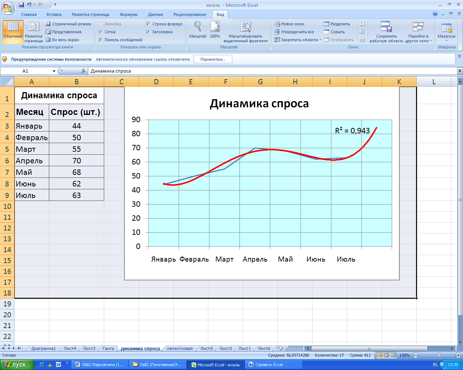Image resolution: width=463 pixels, height=370 pixels.
Task: Toggle the Message Bar checkbox (Панель сообщений)
Action: 100,40
